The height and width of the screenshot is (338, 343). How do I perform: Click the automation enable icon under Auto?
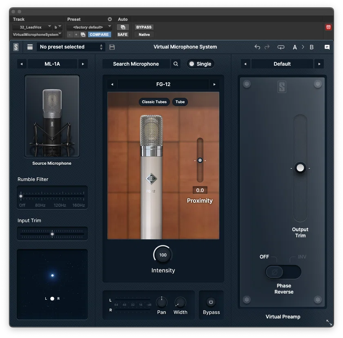tap(123, 27)
